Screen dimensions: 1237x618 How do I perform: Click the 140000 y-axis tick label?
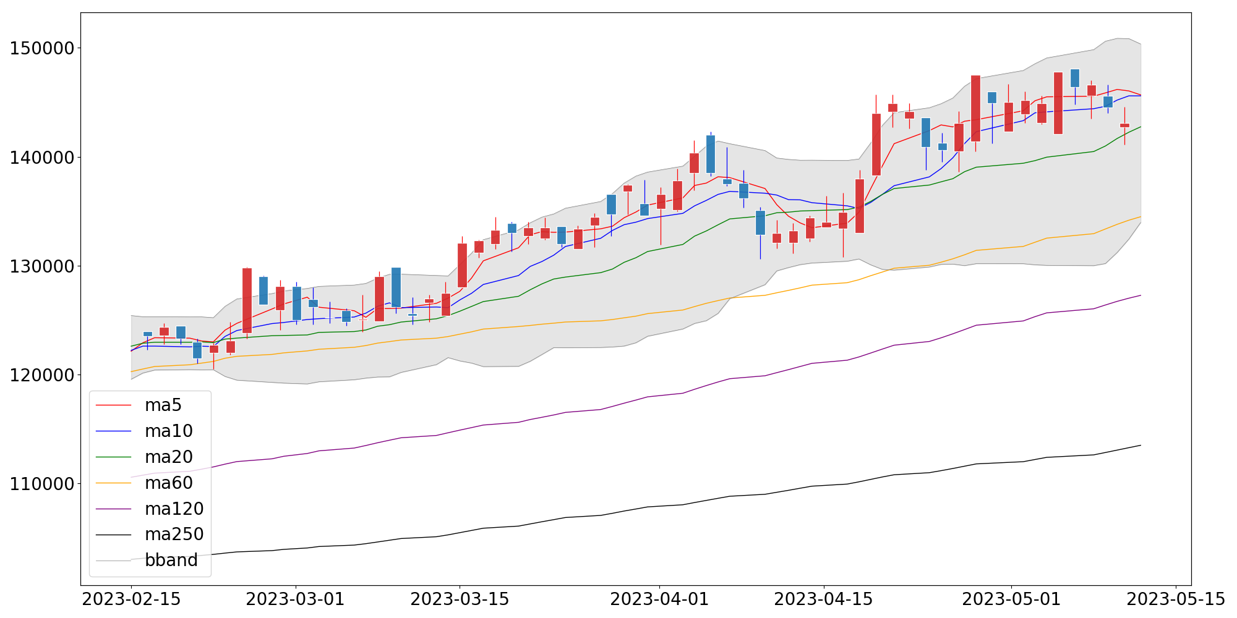coord(42,158)
